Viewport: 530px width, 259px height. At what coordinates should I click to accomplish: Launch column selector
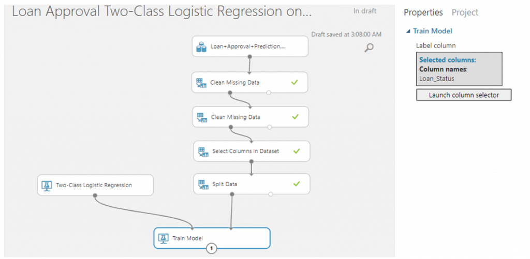click(464, 95)
